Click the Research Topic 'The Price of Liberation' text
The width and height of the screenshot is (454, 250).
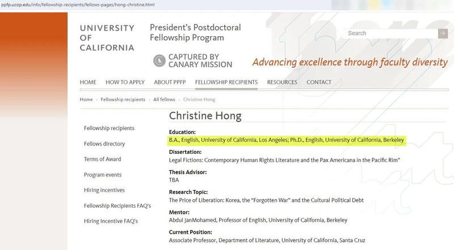[266, 200]
